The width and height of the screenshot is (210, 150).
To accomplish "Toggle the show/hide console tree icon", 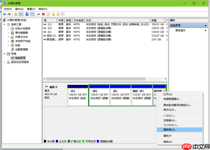I will tap(21, 14).
